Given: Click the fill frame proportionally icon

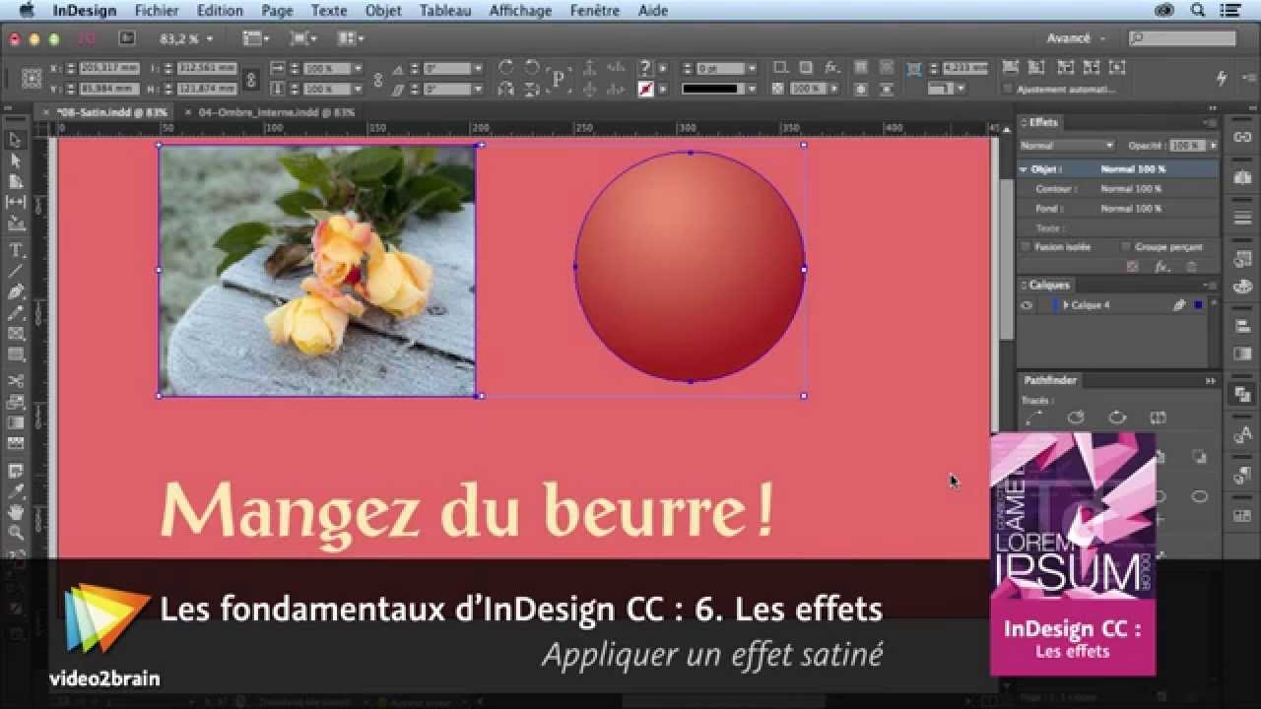Looking at the screenshot, I should pyautogui.click(x=1010, y=68).
